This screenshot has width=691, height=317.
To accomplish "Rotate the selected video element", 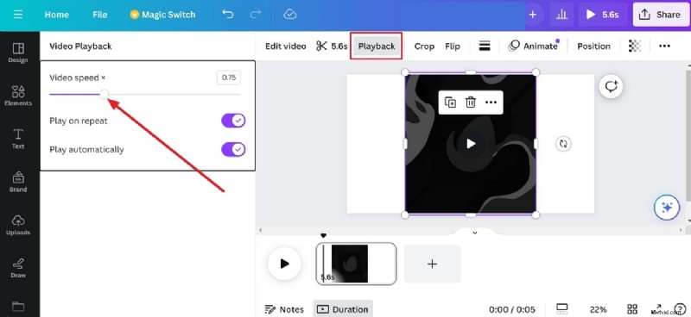I will (x=563, y=144).
